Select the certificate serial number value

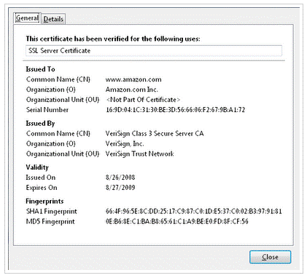click(x=175, y=110)
